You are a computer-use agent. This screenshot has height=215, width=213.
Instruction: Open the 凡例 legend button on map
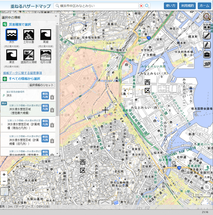(207, 177)
